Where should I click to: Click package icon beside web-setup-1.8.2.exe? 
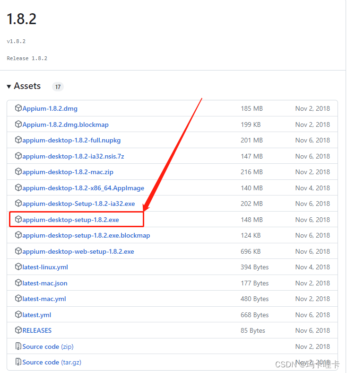pos(18,251)
